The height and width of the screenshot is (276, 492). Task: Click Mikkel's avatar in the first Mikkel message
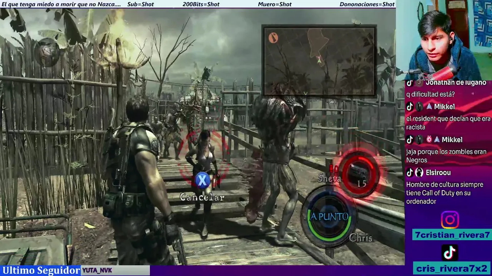(x=419, y=107)
